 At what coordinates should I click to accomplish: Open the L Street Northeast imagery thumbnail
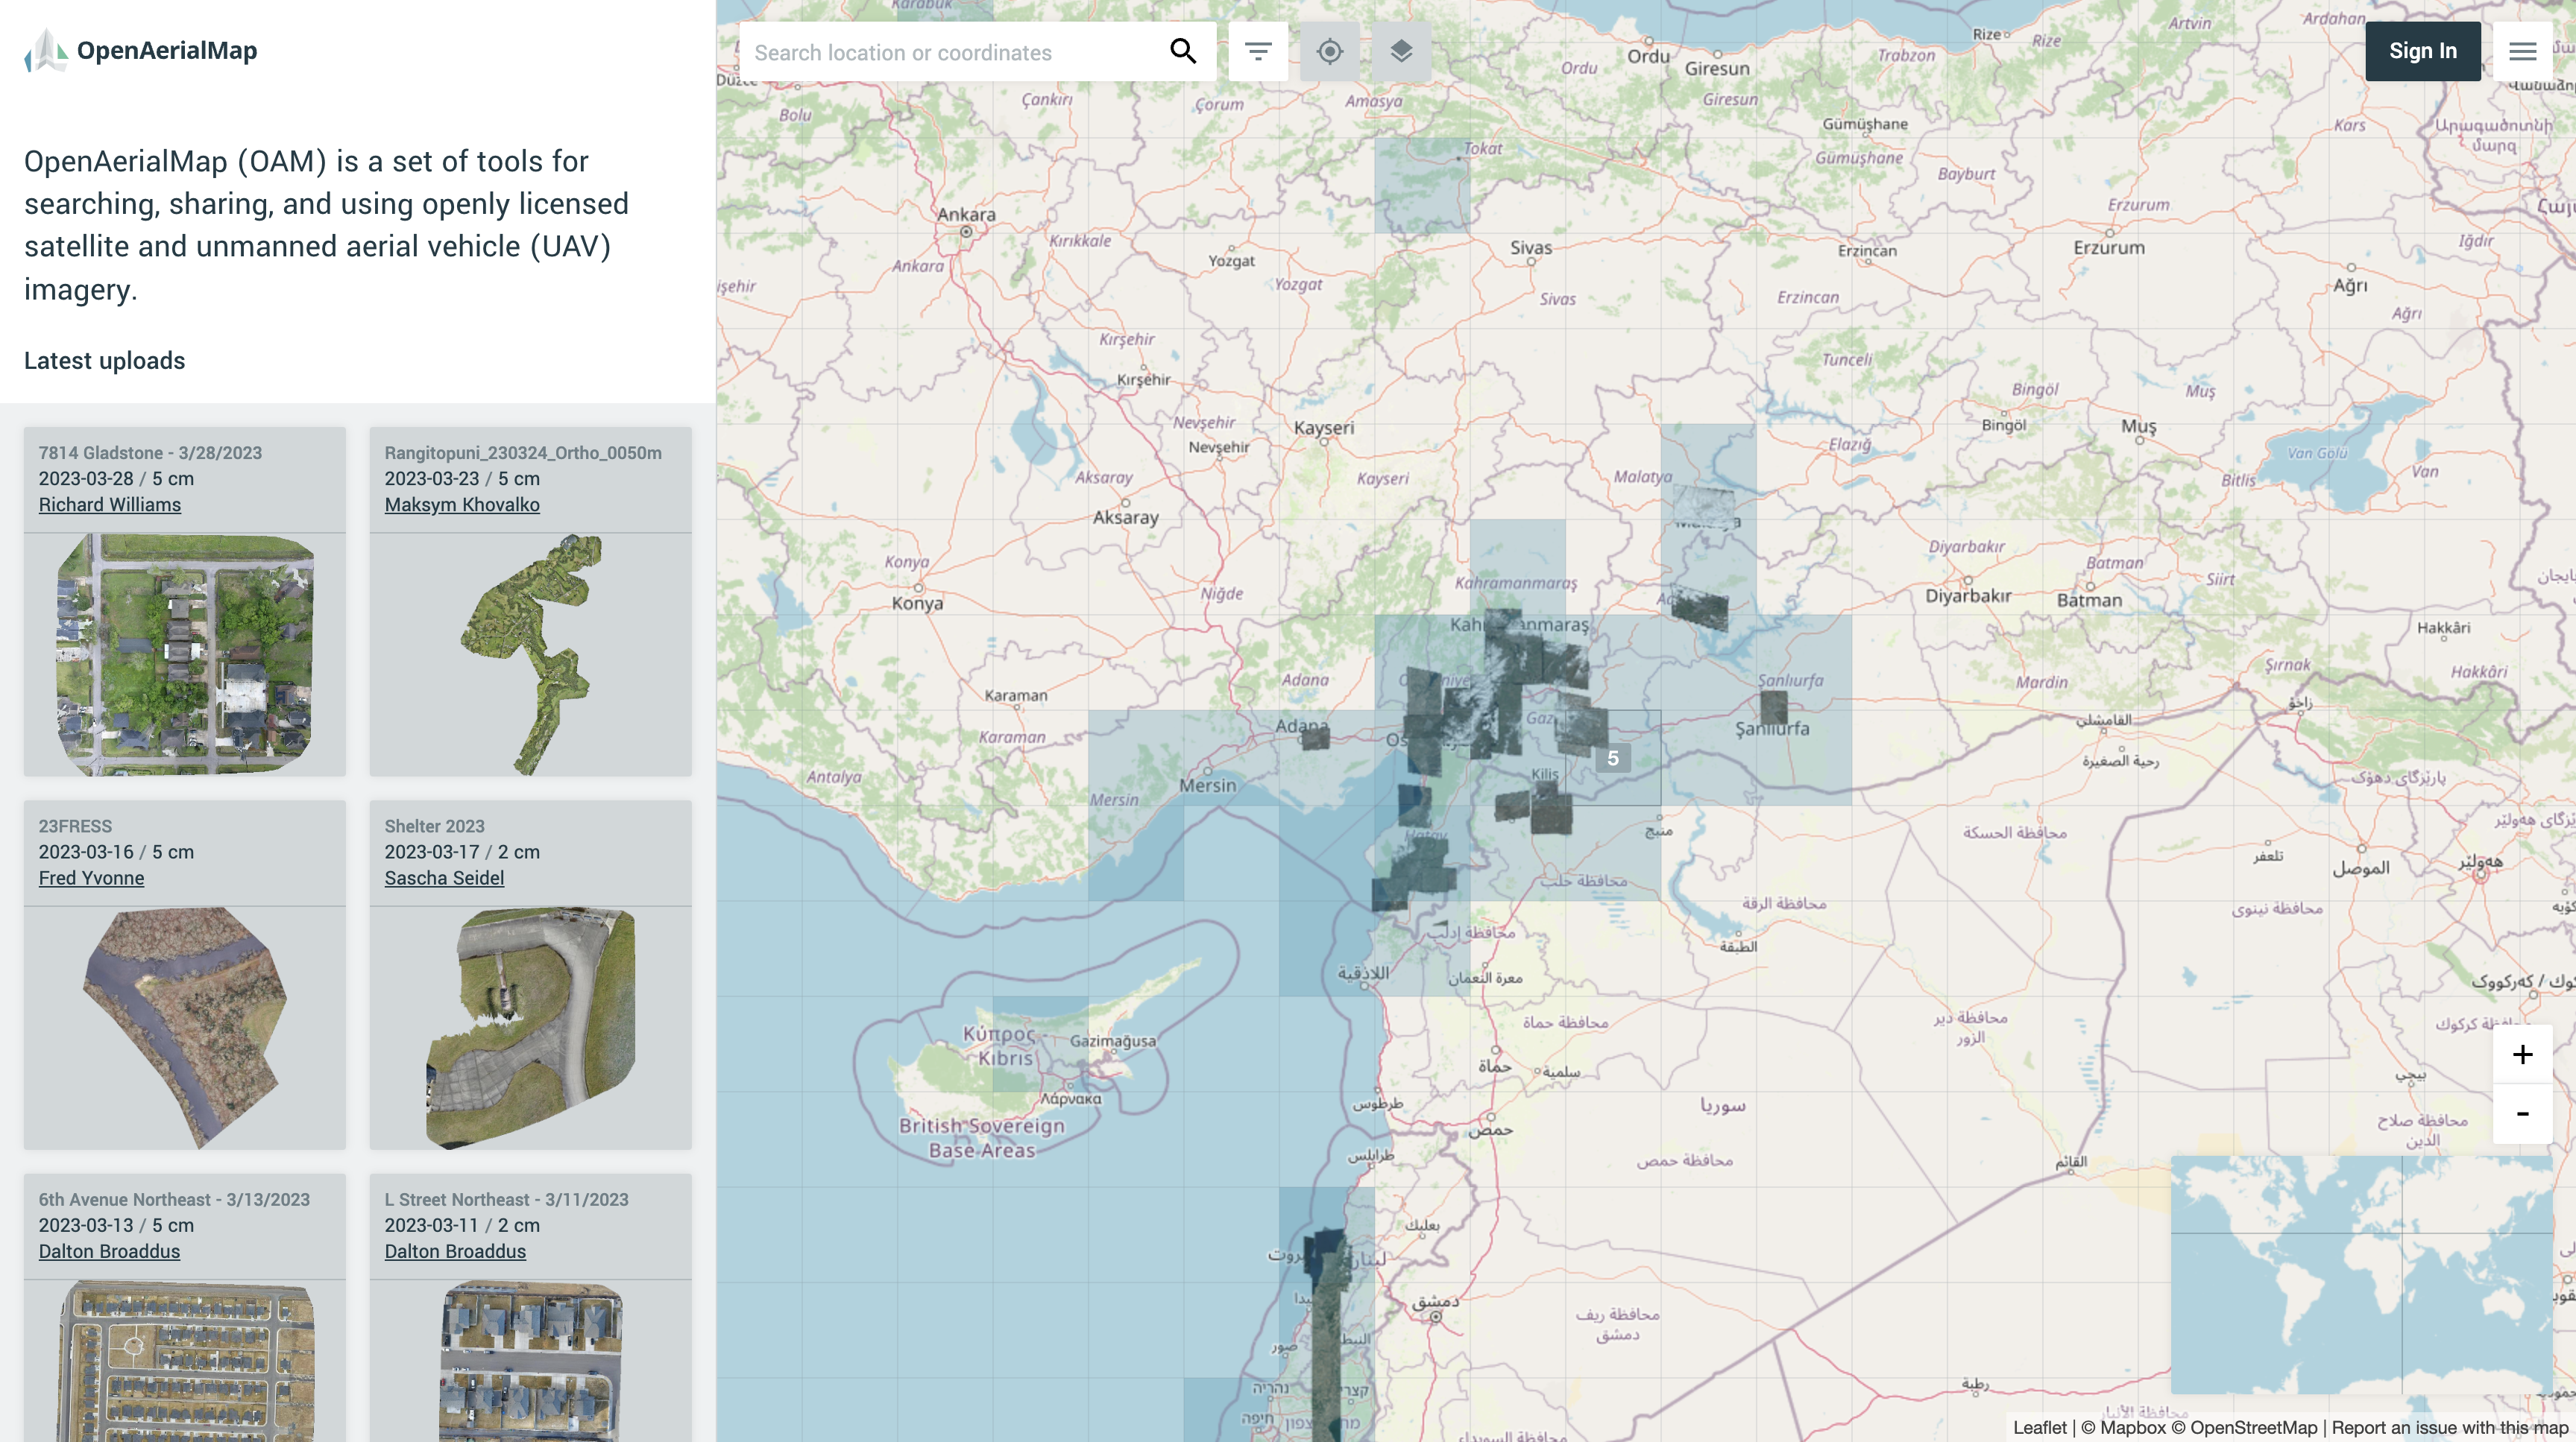(531, 1361)
